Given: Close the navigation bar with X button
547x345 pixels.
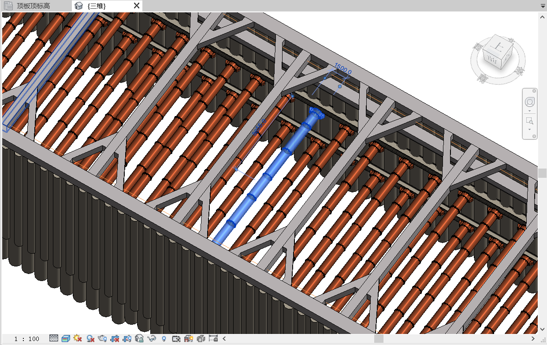Looking at the screenshot, I should point(534,91).
